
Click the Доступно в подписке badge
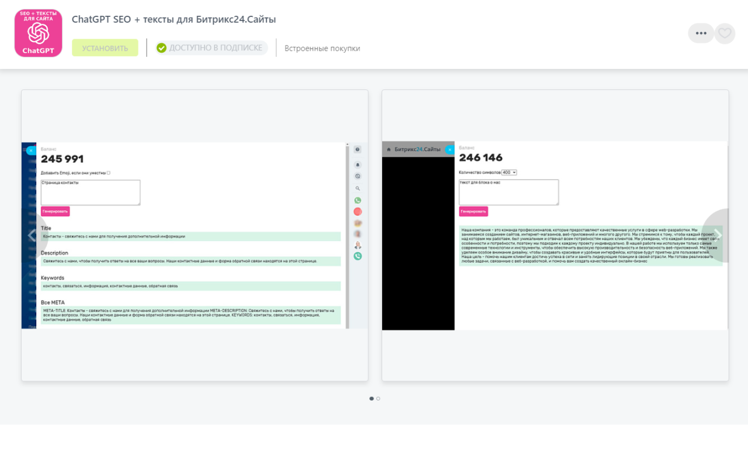coord(211,48)
